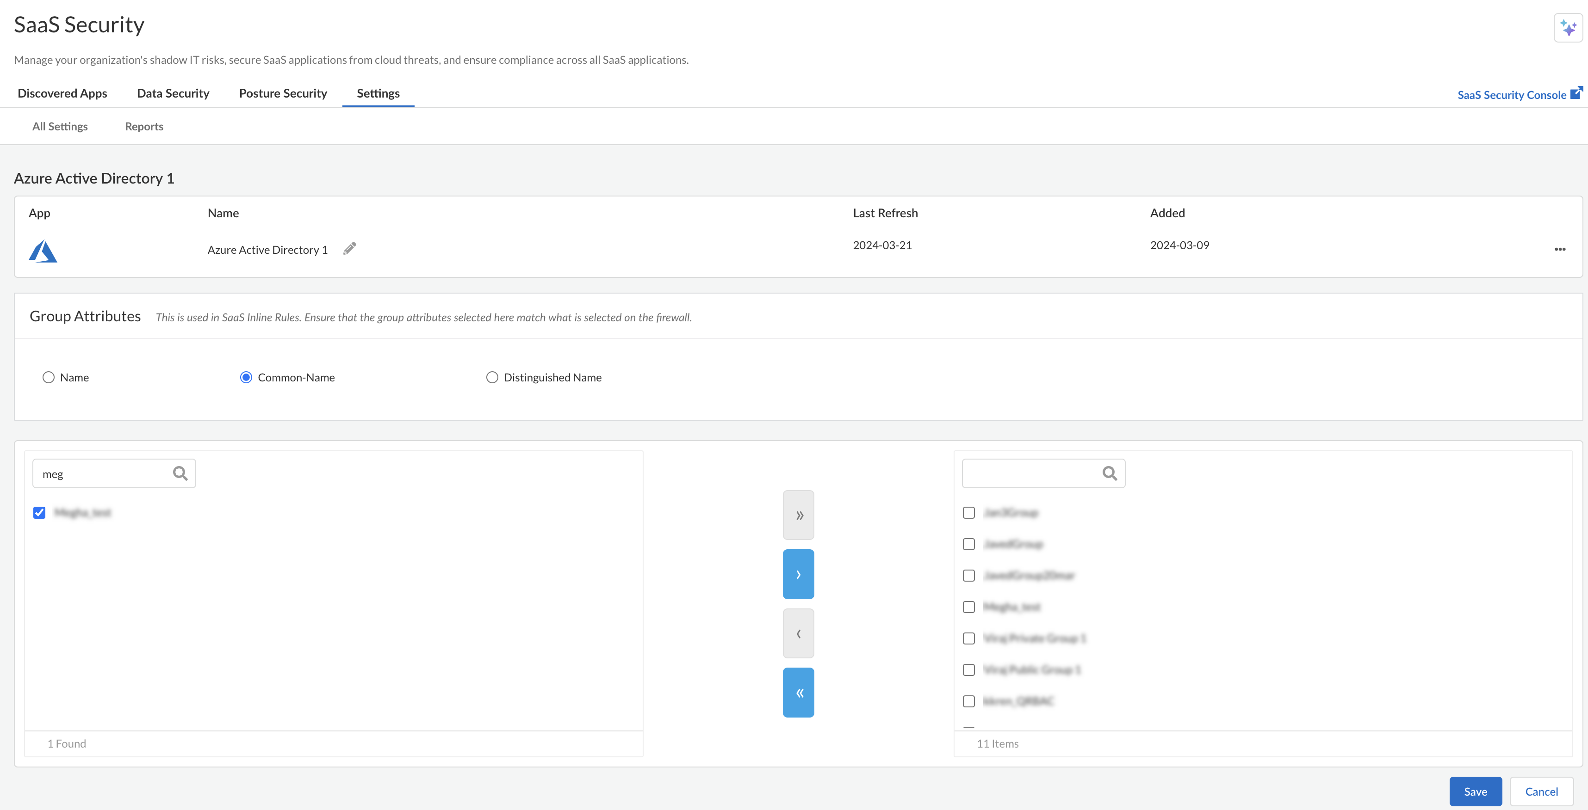Click the search magnifier in the right groups panel

[1110, 473]
